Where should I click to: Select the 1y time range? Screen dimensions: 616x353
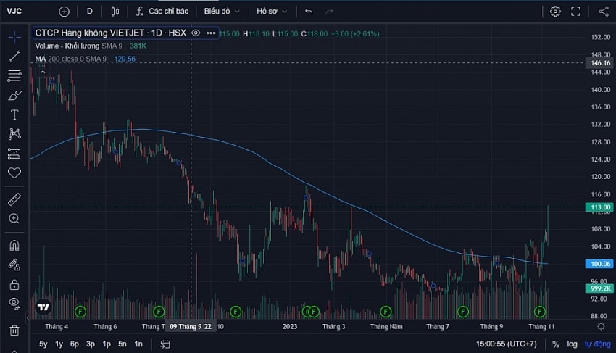click(59, 344)
